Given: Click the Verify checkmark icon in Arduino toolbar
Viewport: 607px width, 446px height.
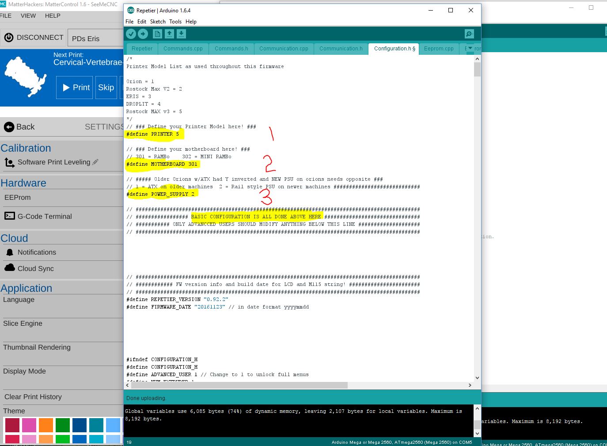Looking at the screenshot, I should pos(131,34).
